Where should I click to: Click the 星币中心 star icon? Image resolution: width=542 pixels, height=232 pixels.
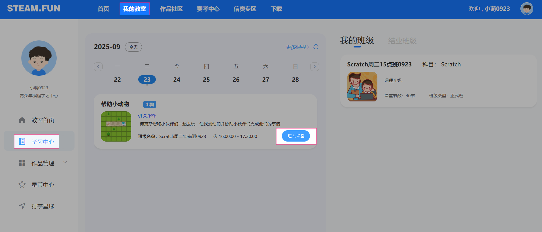(22, 185)
